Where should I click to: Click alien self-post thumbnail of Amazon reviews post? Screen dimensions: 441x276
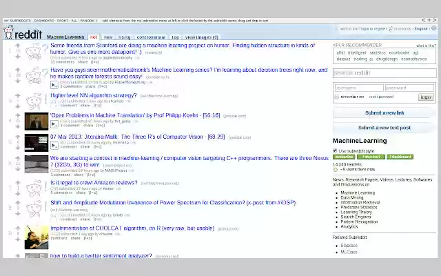coord(37,188)
